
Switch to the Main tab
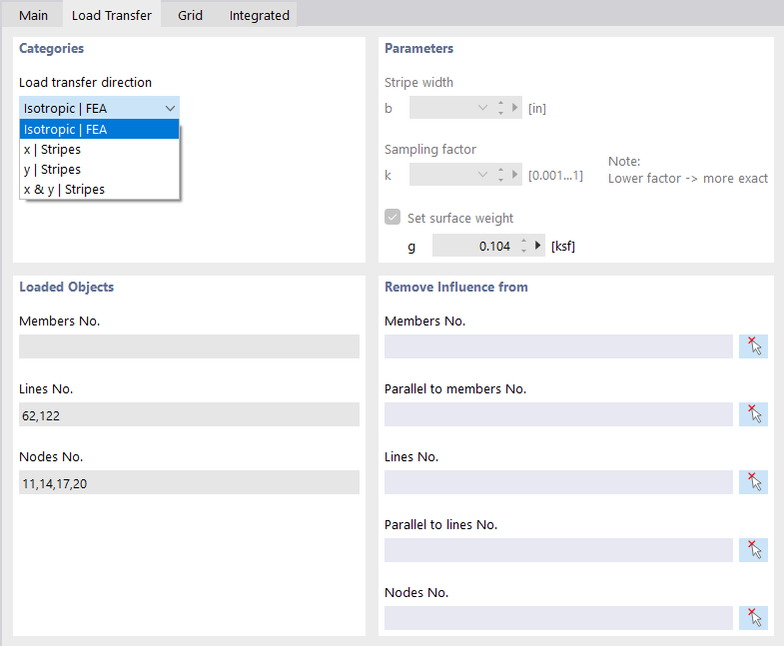point(33,15)
